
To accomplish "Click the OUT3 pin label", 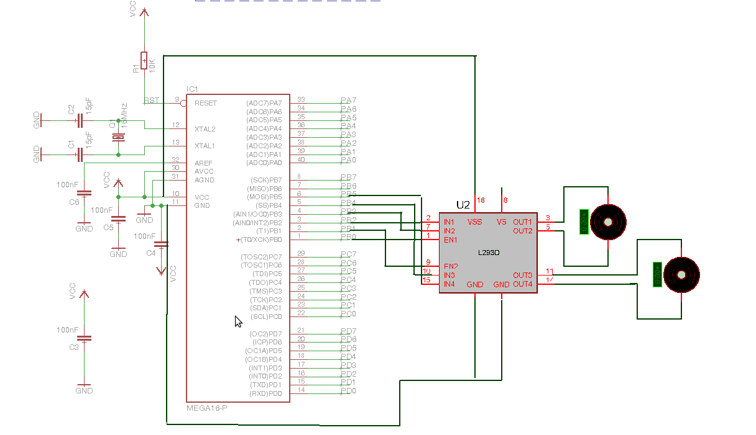I will (x=523, y=275).
